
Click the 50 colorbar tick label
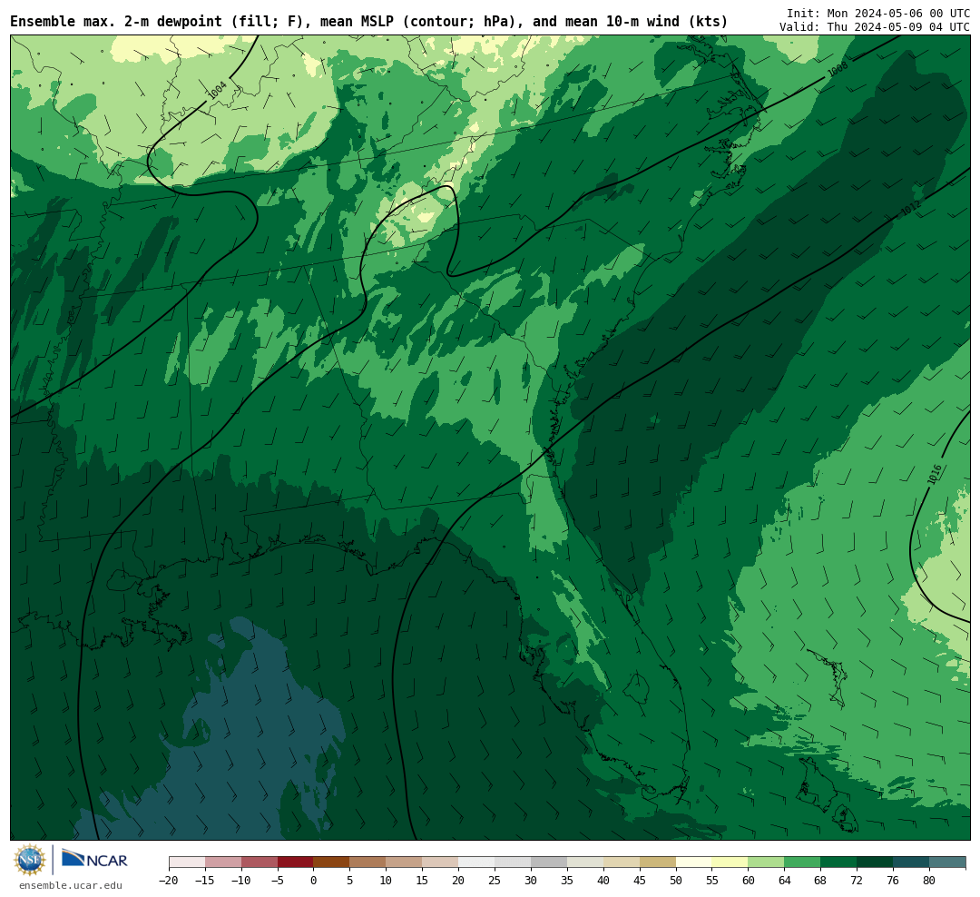point(676,880)
